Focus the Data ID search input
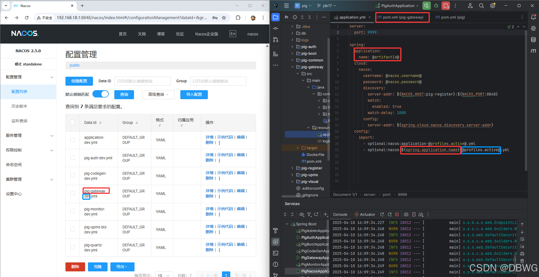The height and width of the screenshot is (277, 539). click(142, 81)
